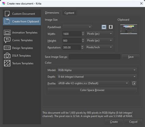Decrease Resolution using down arrow
The width and height of the screenshot is (145, 127).
pyautogui.click(x=82, y=49)
